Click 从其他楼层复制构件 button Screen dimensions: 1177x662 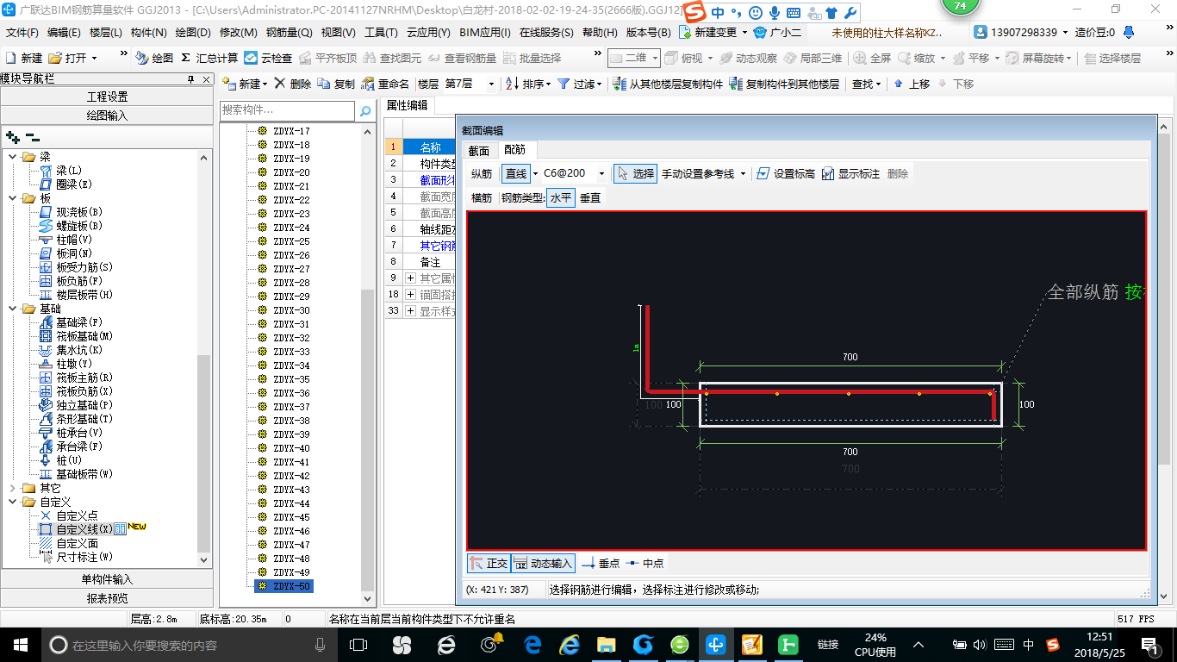click(668, 84)
